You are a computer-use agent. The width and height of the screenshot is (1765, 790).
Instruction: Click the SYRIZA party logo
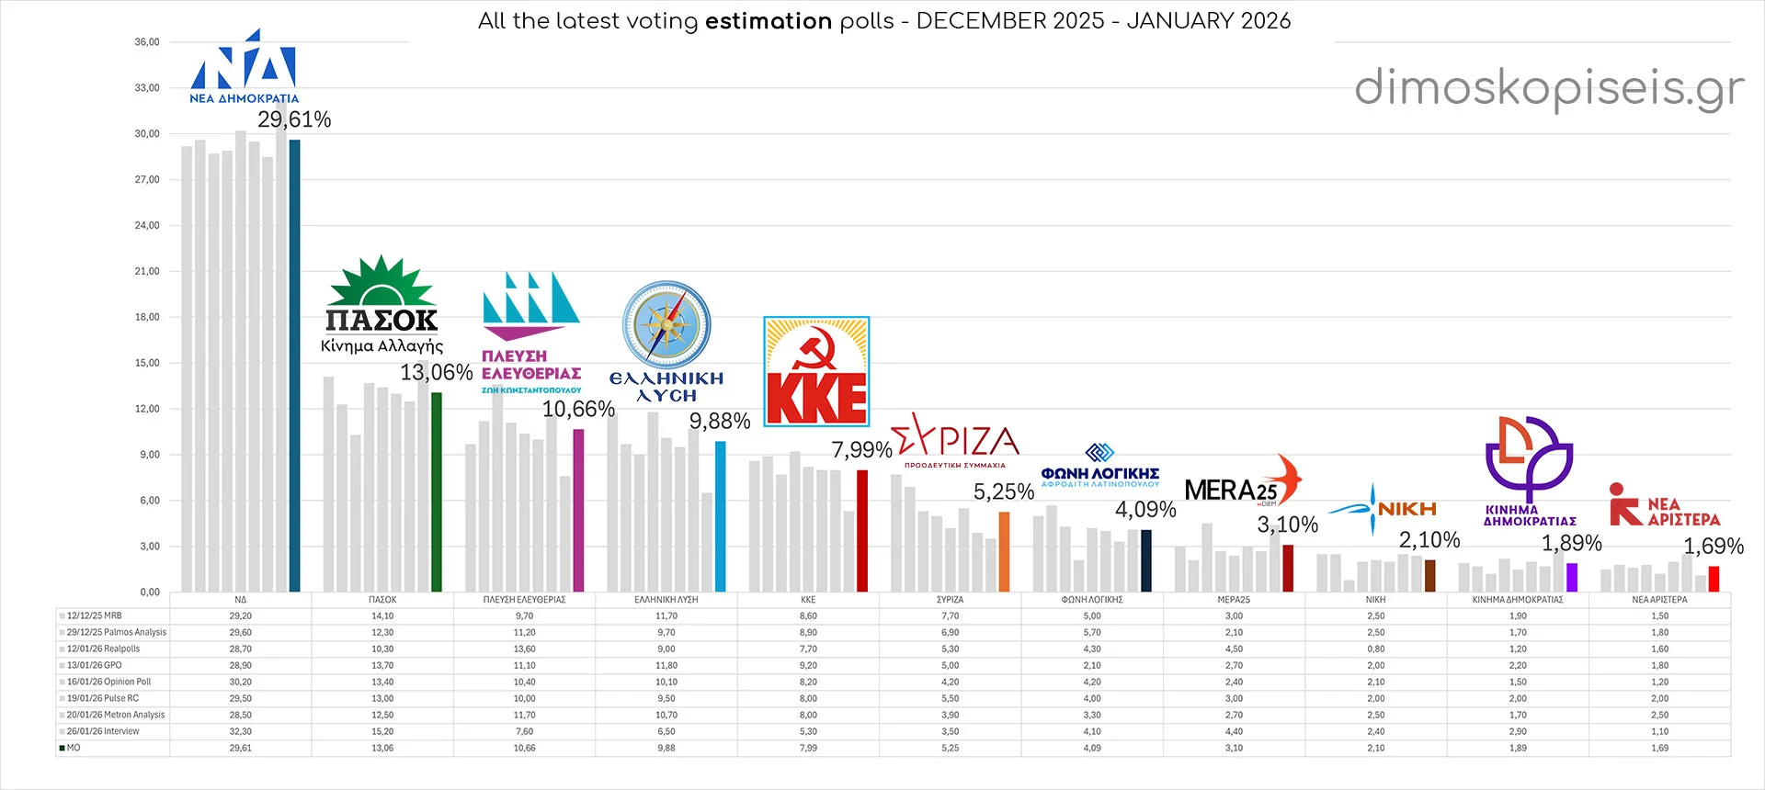click(956, 439)
